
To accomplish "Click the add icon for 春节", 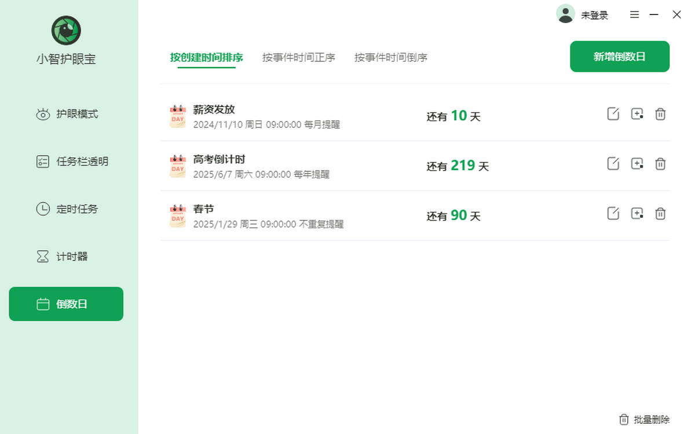I will (x=637, y=214).
